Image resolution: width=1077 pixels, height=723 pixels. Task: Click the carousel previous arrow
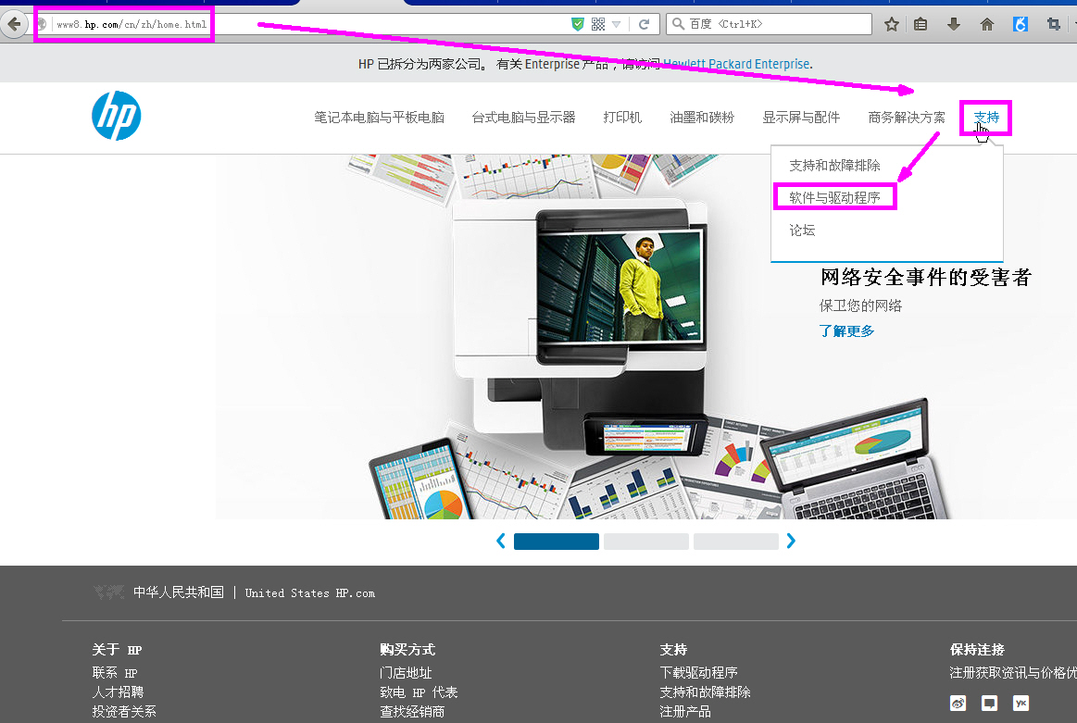[501, 541]
